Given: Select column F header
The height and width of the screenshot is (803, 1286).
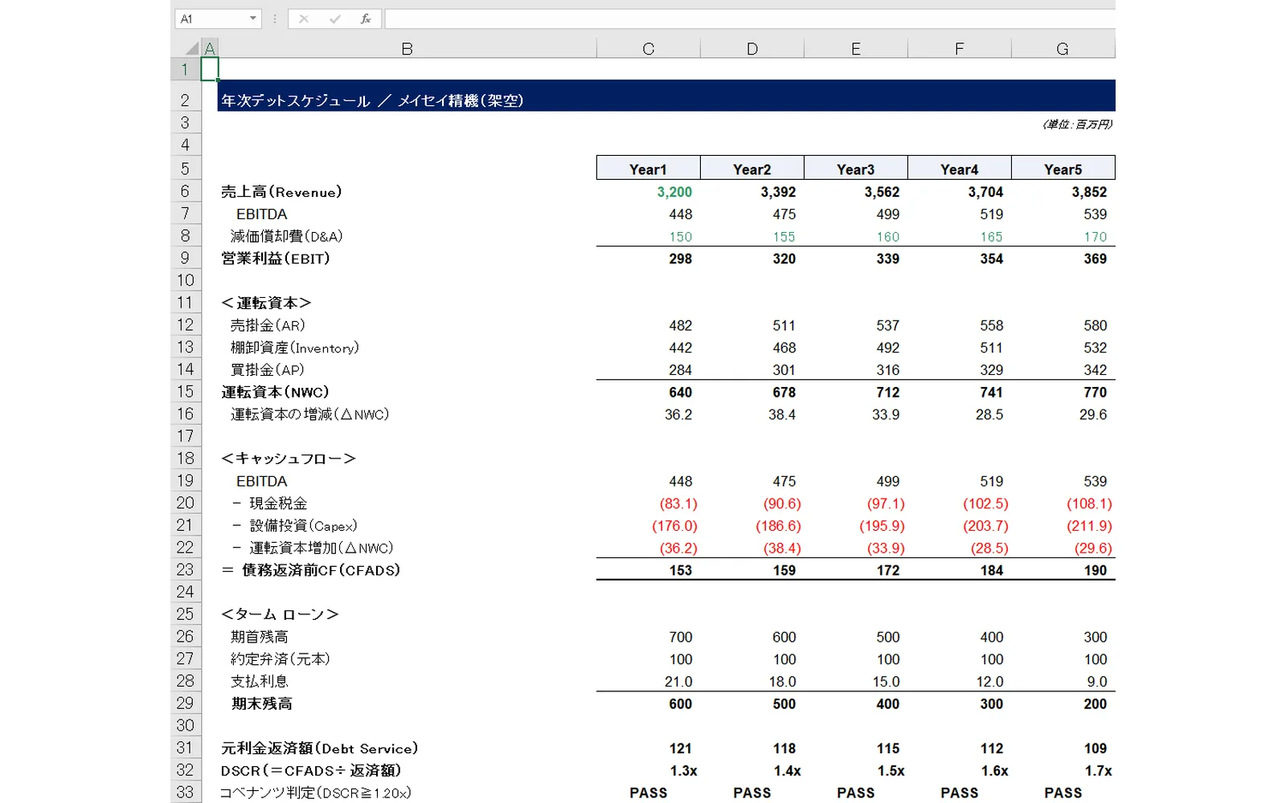Looking at the screenshot, I should coord(960,48).
